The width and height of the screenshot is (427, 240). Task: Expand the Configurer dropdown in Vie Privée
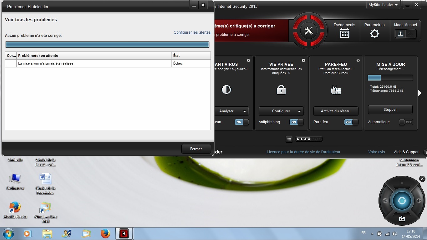pos(299,111)
